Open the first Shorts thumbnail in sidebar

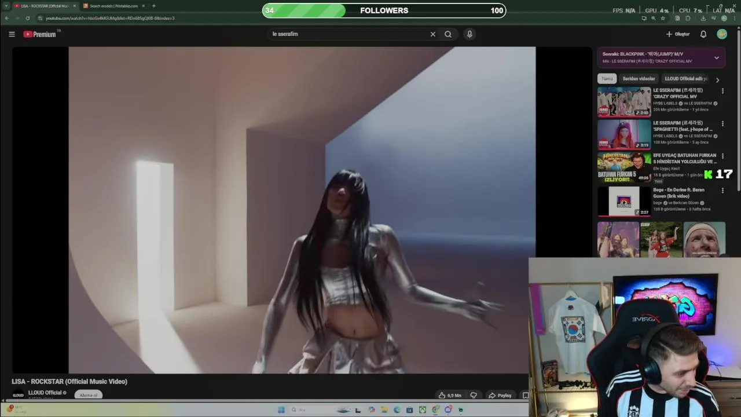pyautogui.click(x=618, y=239)
